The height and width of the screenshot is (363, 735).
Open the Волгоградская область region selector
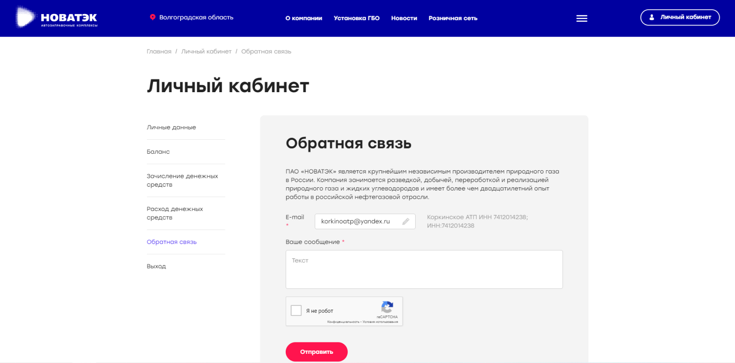click(196, 17)
